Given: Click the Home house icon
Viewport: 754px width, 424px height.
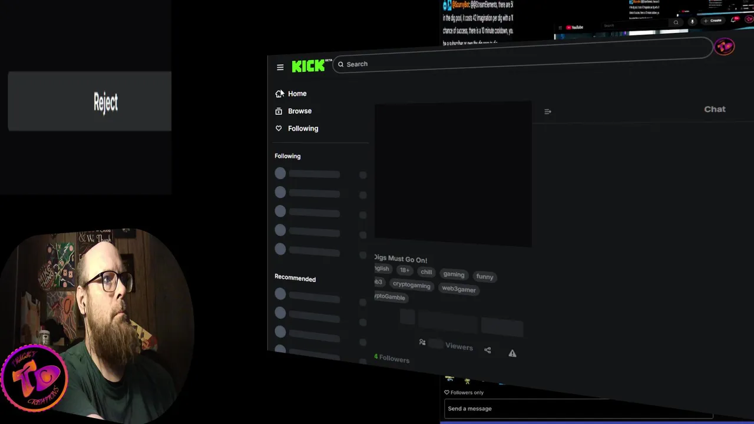Looking at the screenshot, I should coord(279,94).
